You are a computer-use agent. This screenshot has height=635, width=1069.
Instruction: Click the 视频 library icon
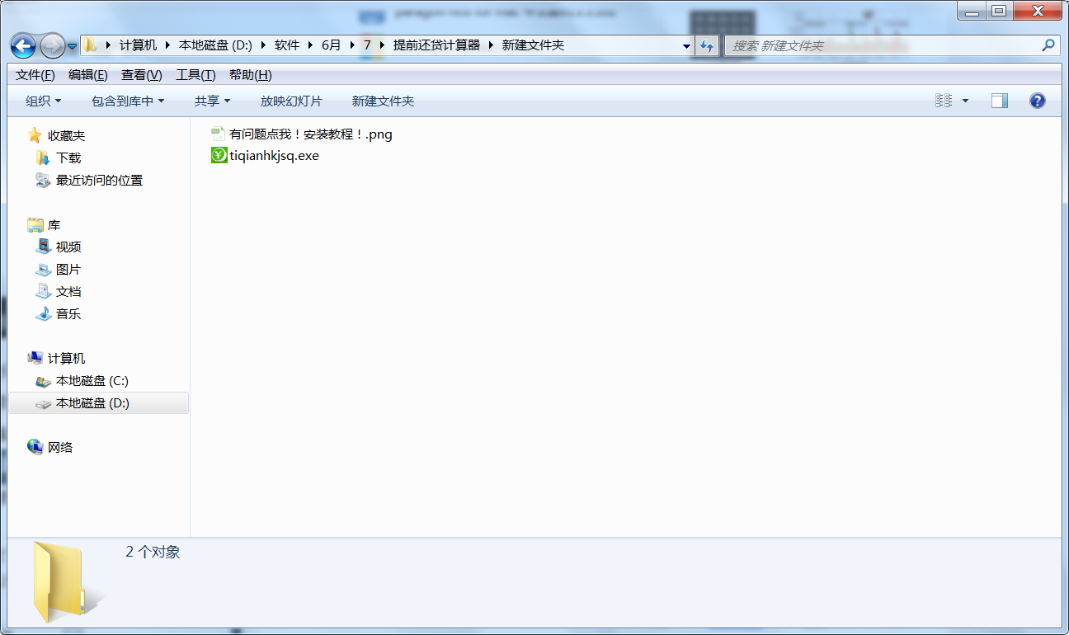point(43,246)
